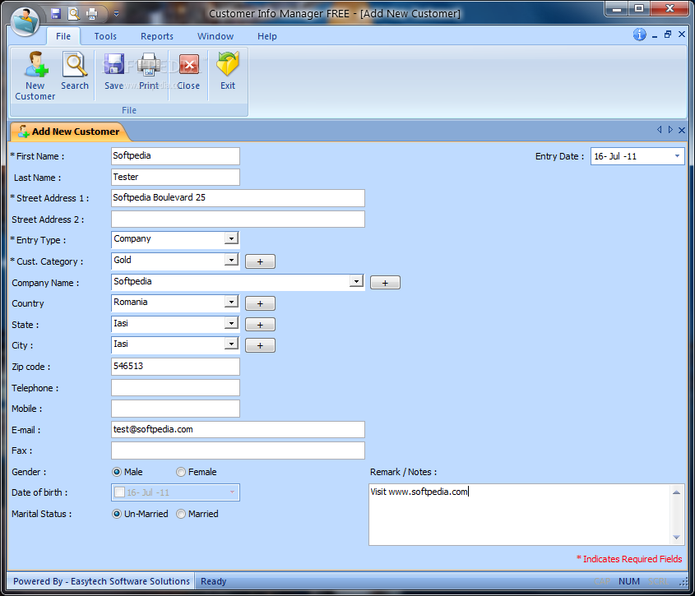
Task: Restore the inner child window
Action: click(668, 35)
